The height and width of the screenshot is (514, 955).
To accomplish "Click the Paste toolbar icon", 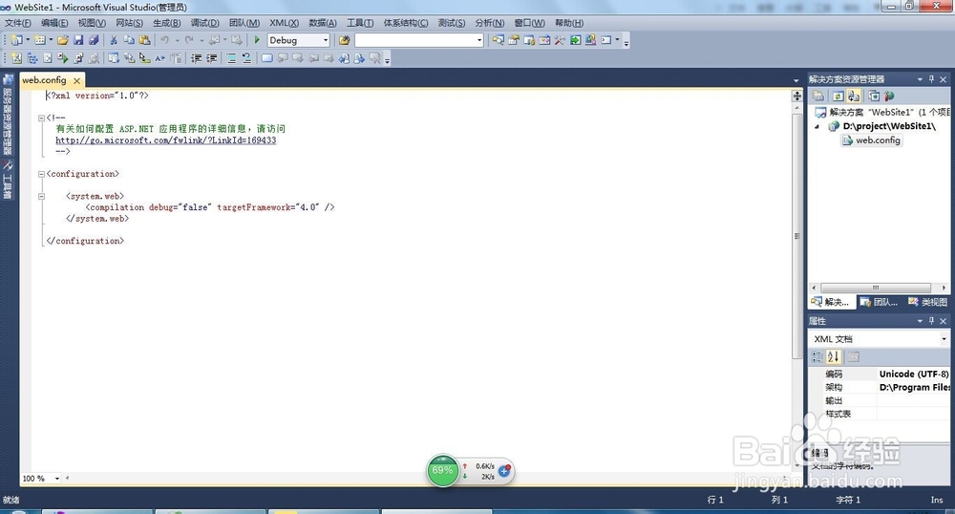I will click(144, 40).
